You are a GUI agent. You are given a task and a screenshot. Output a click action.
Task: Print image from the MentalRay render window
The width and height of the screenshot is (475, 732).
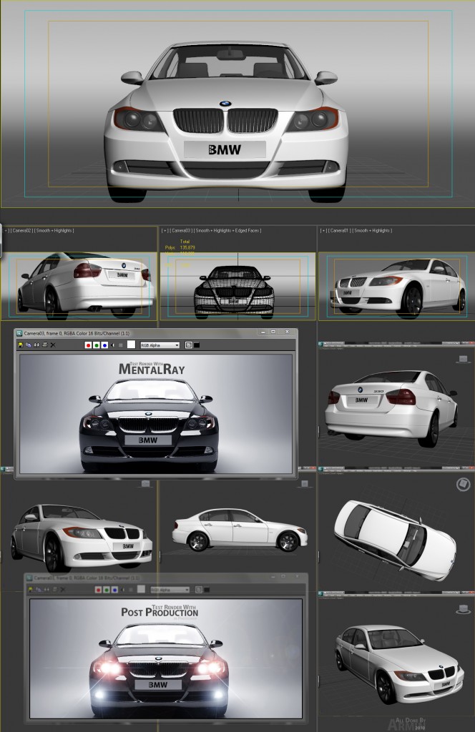coord(45,345)
